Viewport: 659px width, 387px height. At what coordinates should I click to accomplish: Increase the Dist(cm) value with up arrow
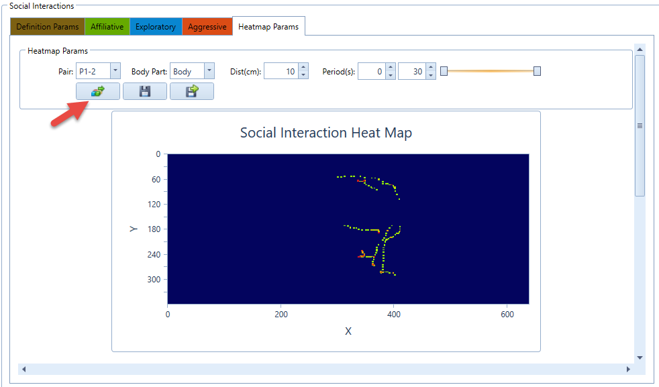[x=303, y=68]
